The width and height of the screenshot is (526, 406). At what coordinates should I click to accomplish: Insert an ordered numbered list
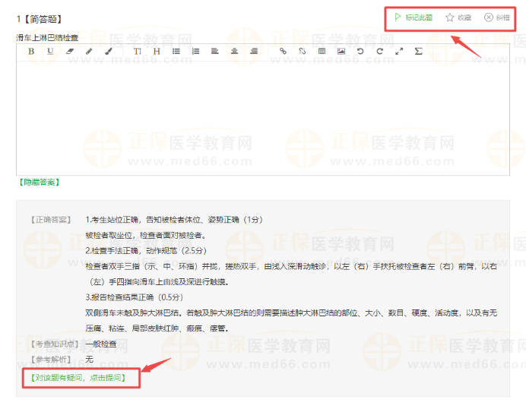tap(195, 51)
